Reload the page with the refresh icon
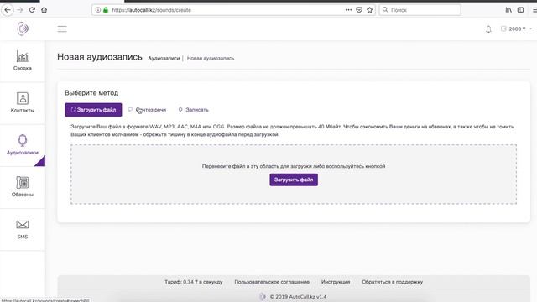Screen dimensions: 537x302 click(32, 10)
